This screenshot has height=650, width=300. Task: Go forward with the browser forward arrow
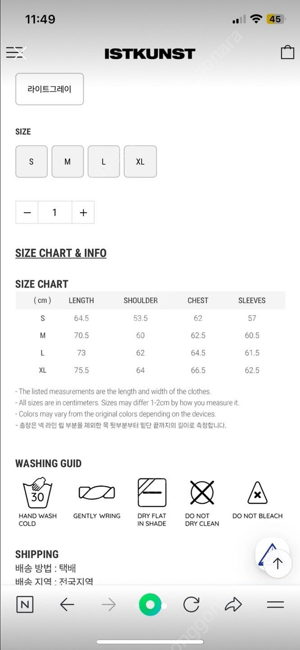coord(109,604)
